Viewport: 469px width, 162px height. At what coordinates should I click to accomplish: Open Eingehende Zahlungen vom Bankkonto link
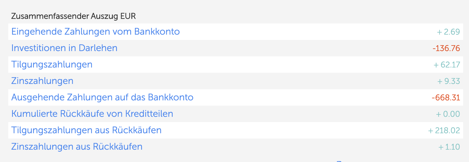pos(95,32)
